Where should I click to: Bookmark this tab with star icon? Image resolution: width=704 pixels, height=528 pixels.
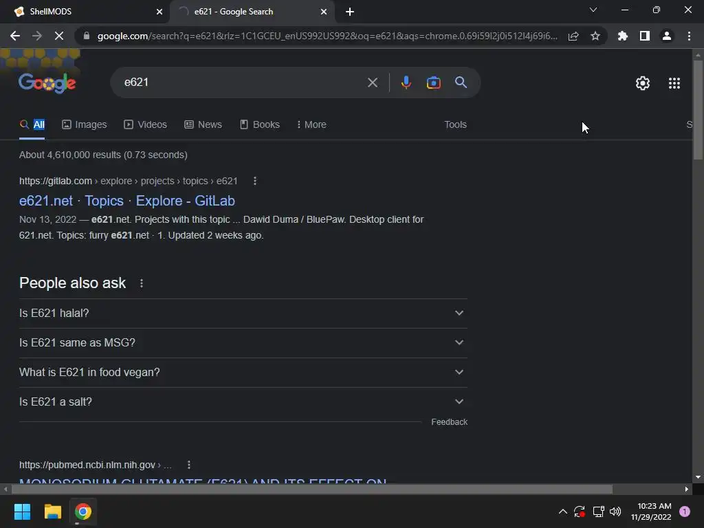coord(595,36)
